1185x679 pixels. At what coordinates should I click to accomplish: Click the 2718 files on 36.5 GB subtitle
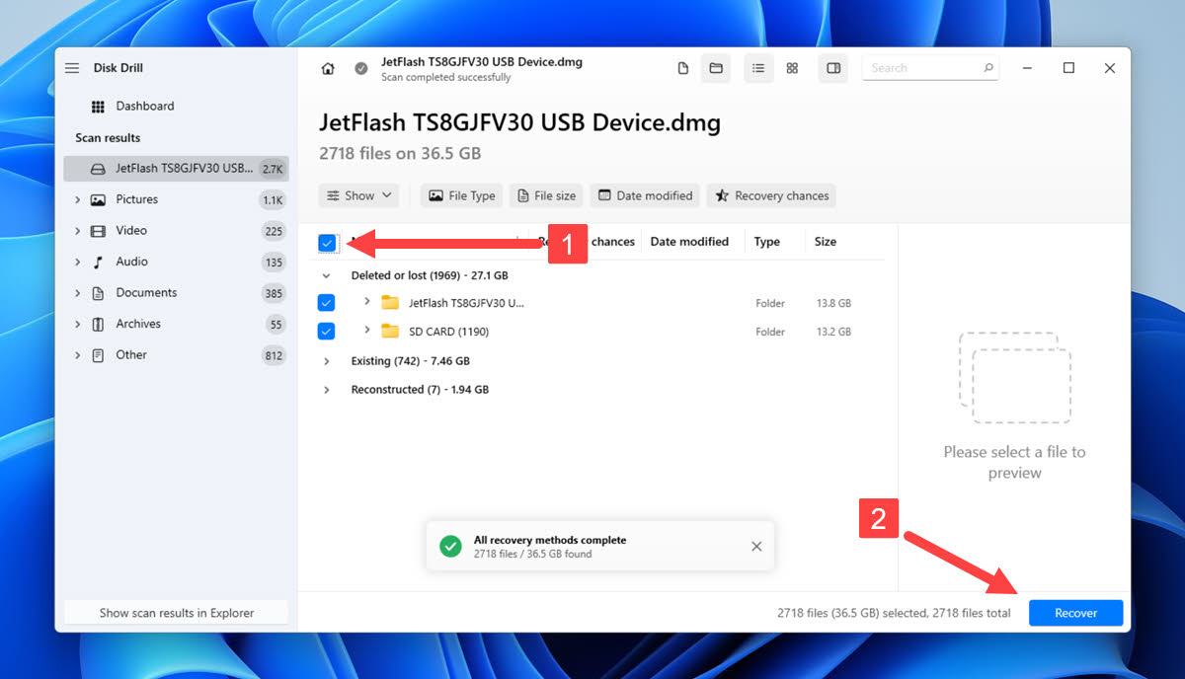[x=400, y=154]
